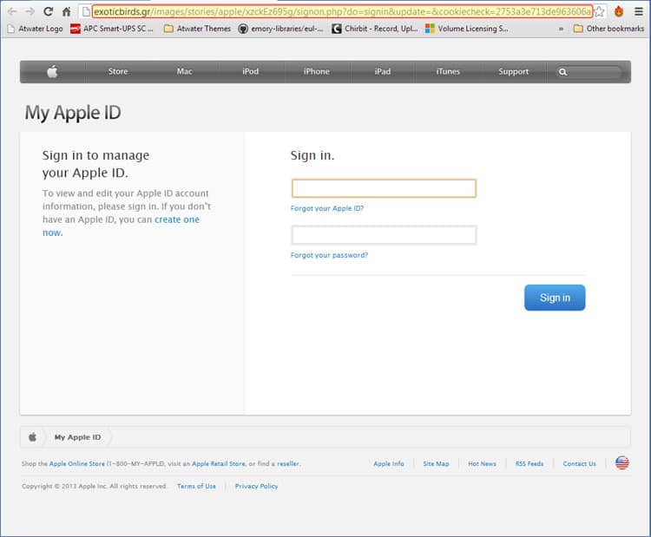This screenshot has width=651, height=537.
Task: Click the Forgot your password link
Action: 329,255
